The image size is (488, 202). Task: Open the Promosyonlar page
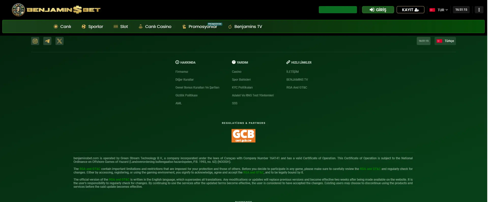[x=200, y=27]
